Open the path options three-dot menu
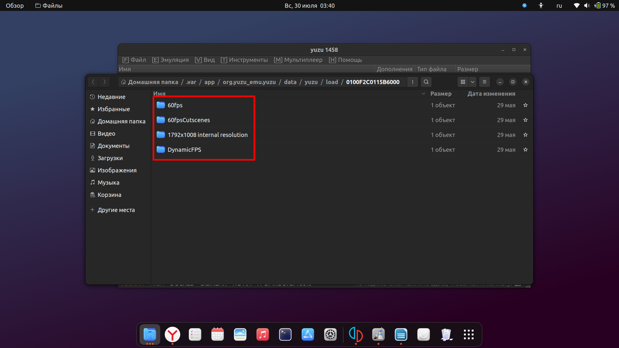Image resolution: width=619 pixels, height=348 pixels. 412,82
